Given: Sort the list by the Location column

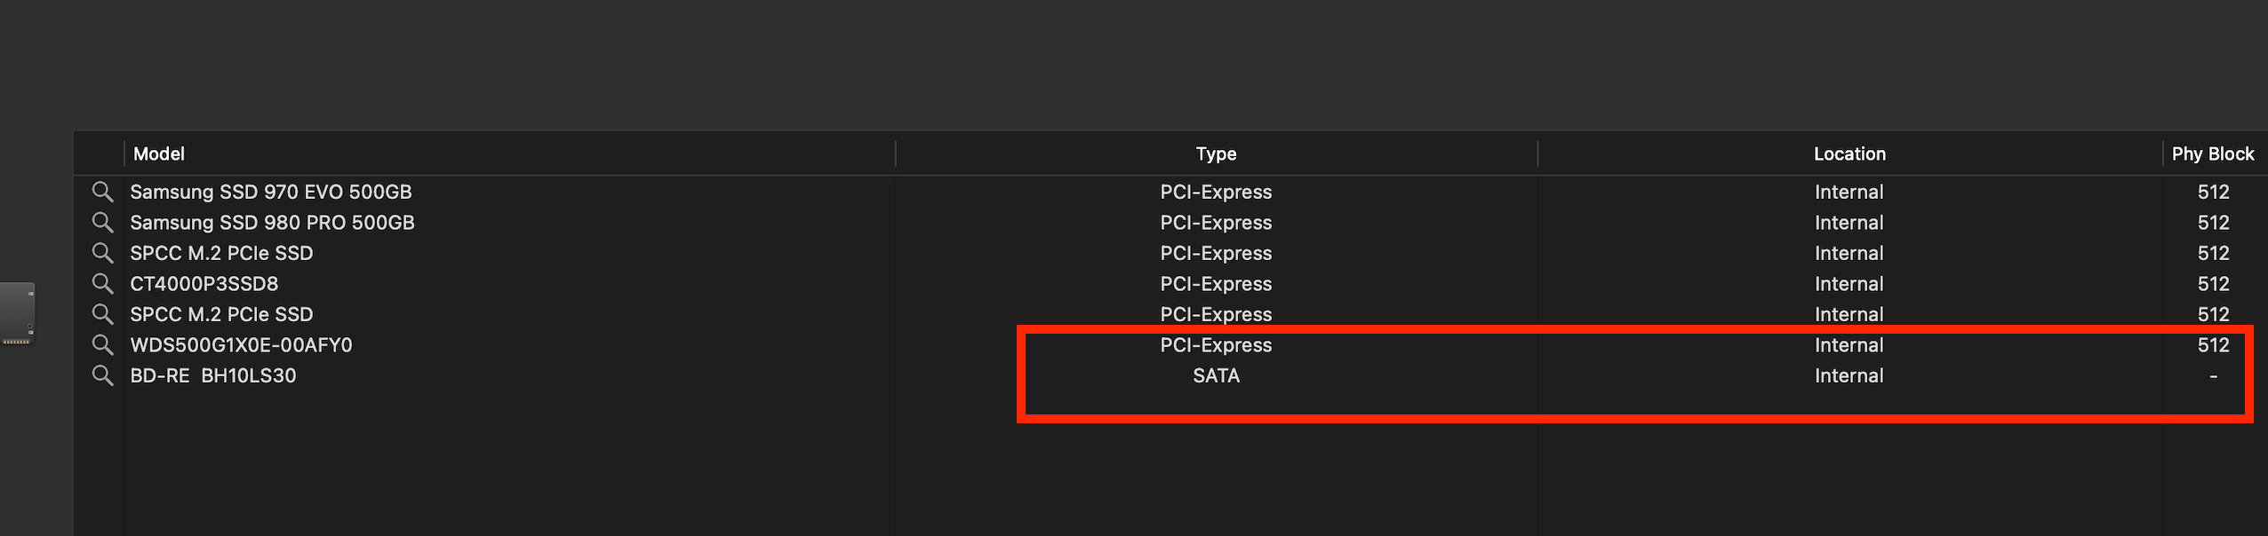Looking at the screenshot, I should [x=1848, y=154].
